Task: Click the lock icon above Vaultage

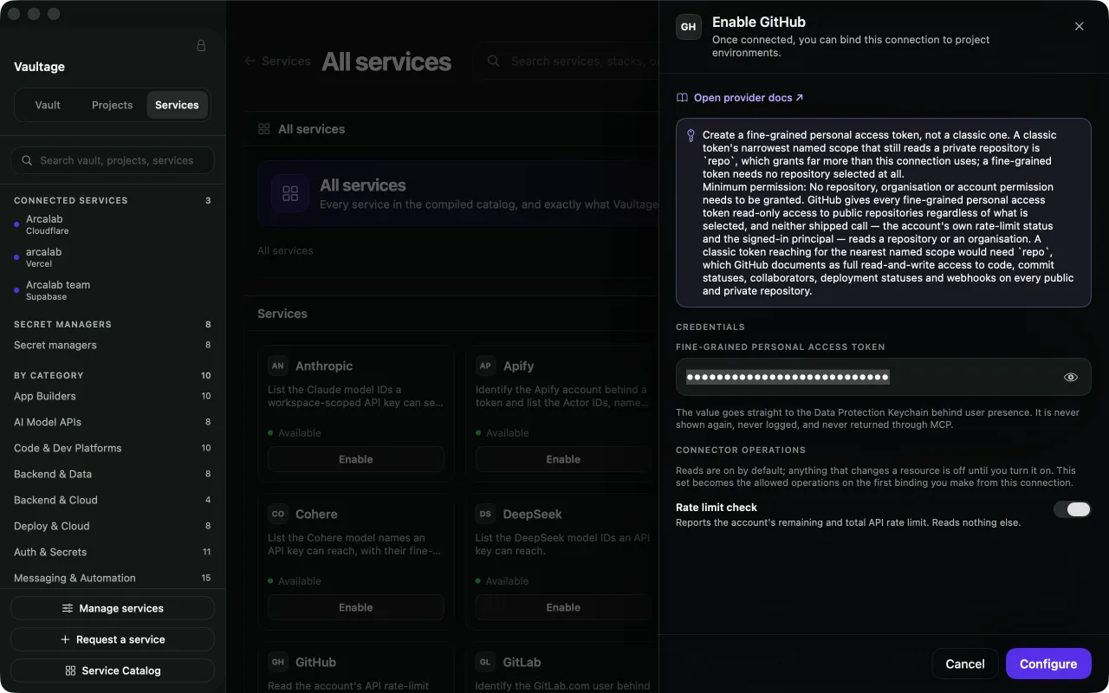Action: pos(201,46)
